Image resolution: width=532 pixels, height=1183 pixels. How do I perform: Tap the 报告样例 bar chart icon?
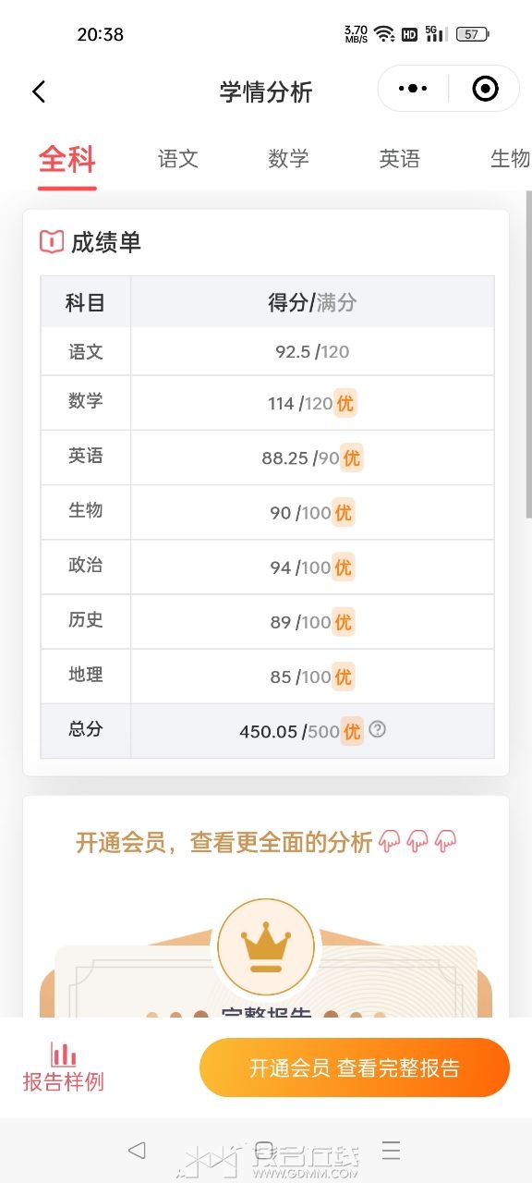click(64, 1054)
